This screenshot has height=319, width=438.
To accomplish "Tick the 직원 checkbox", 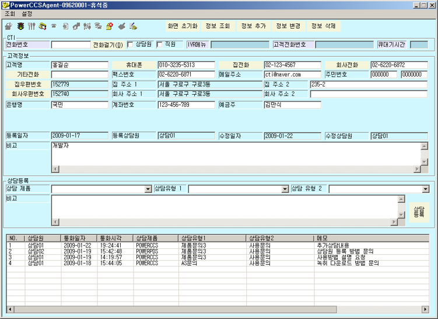I will click(x=159, y=45).
